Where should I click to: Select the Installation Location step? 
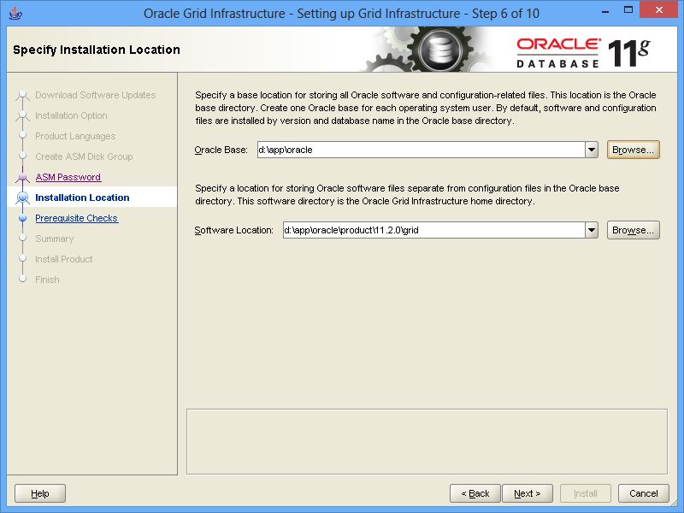click(x=82, y=198)
